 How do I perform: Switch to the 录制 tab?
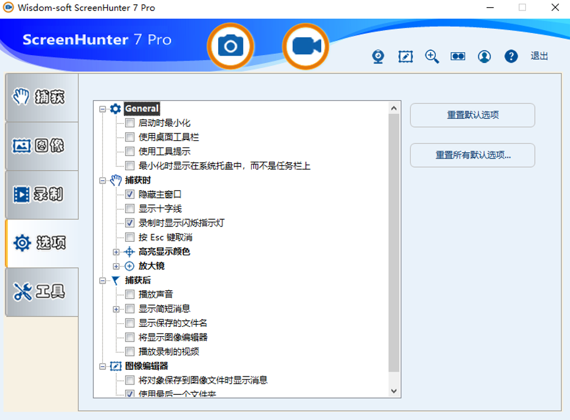42,195
